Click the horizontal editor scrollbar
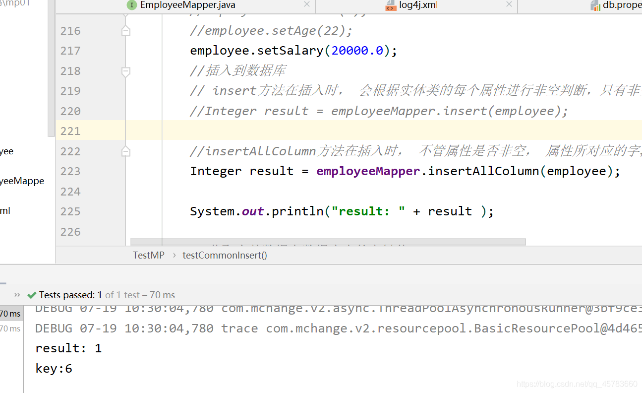 [328, 242]
